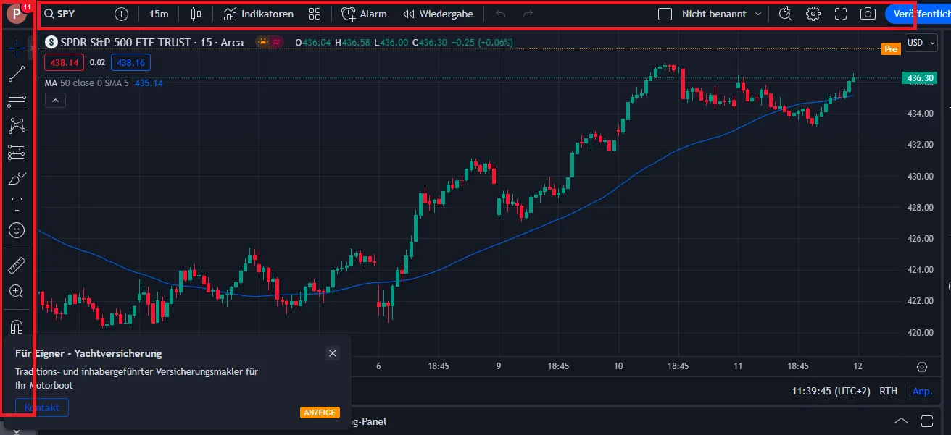
Task: Select the ruler measure tool
Action: tap(17, 266)
